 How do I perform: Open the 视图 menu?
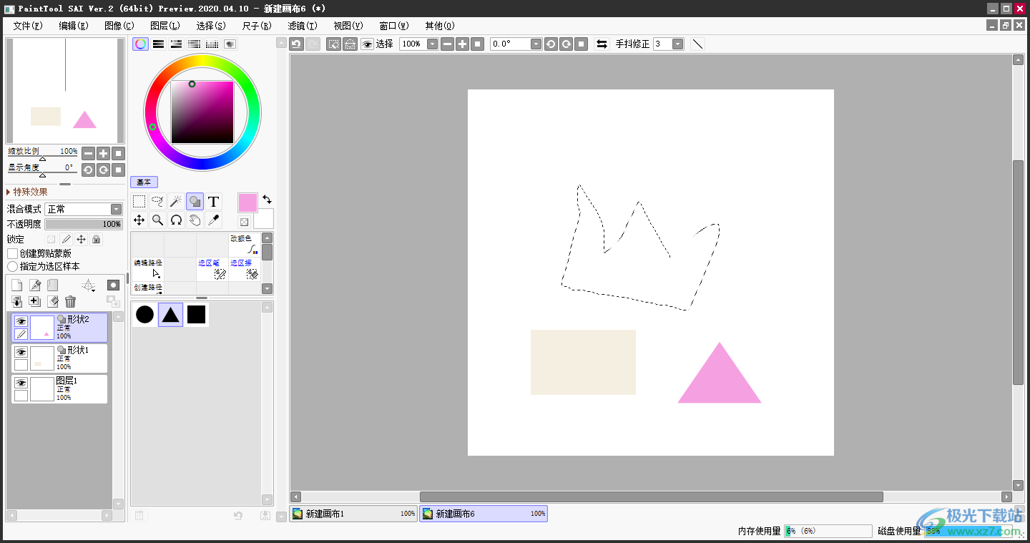(348, 26)
